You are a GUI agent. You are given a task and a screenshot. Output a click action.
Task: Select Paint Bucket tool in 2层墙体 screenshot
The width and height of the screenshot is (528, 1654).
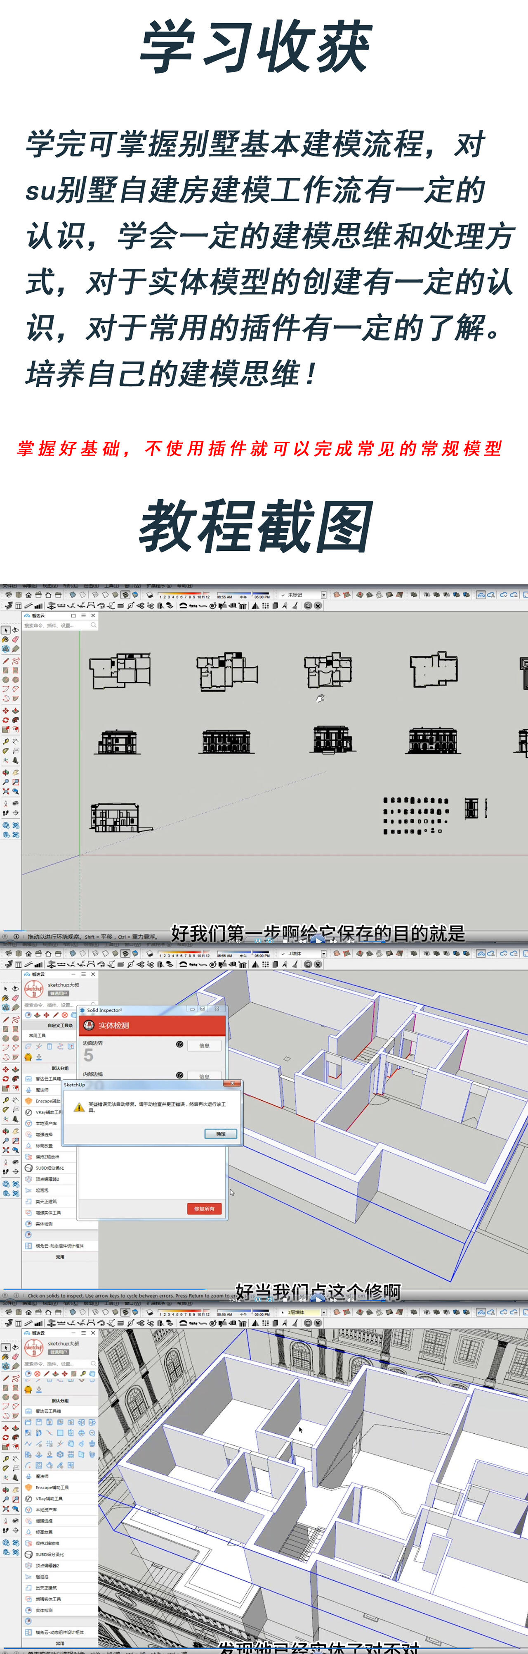5,1357
